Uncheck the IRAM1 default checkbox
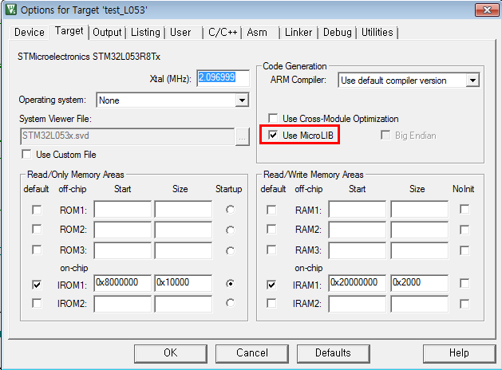Viewport: 502px width, 370px height. click(x=271, y=285)
